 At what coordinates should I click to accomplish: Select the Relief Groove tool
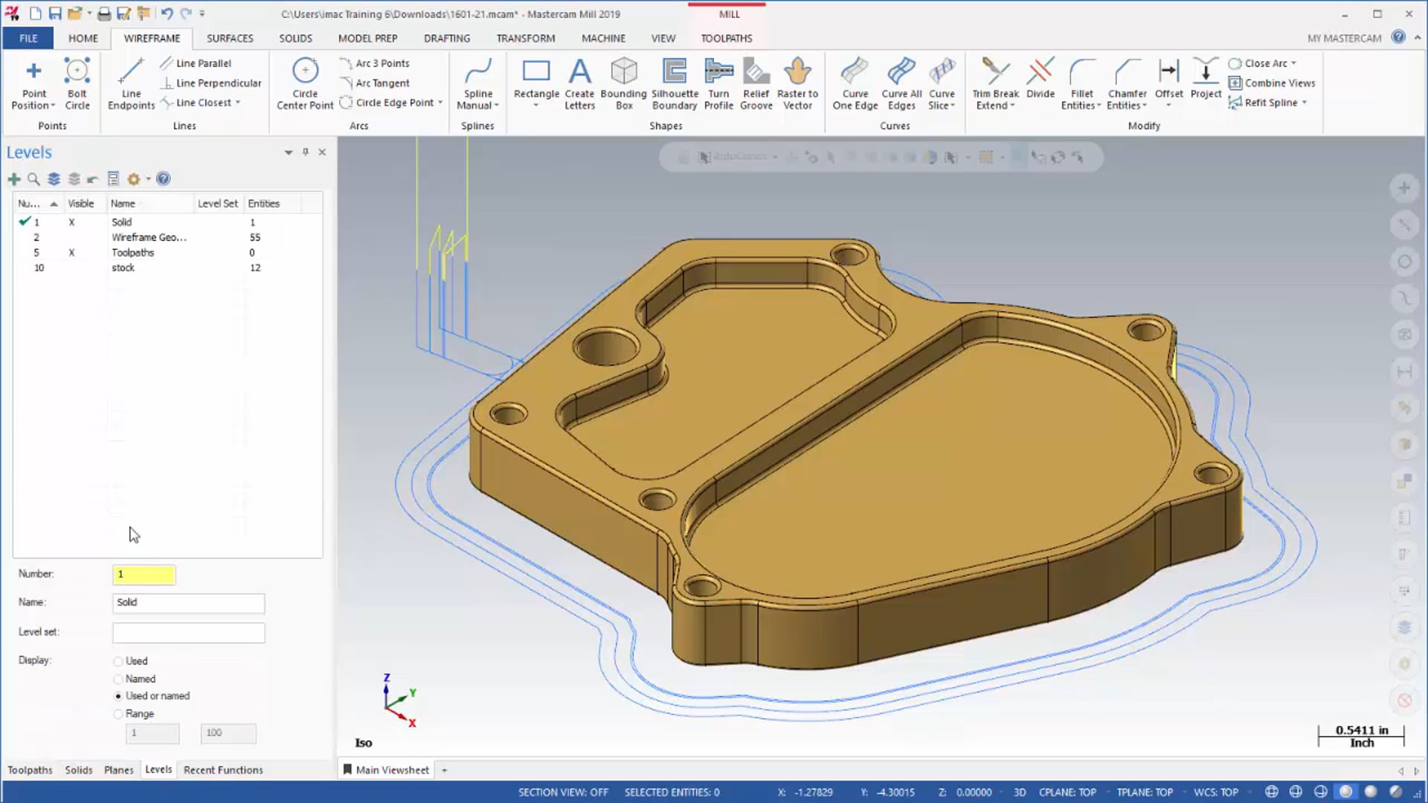pyautogui.click(x=756, y=84)
